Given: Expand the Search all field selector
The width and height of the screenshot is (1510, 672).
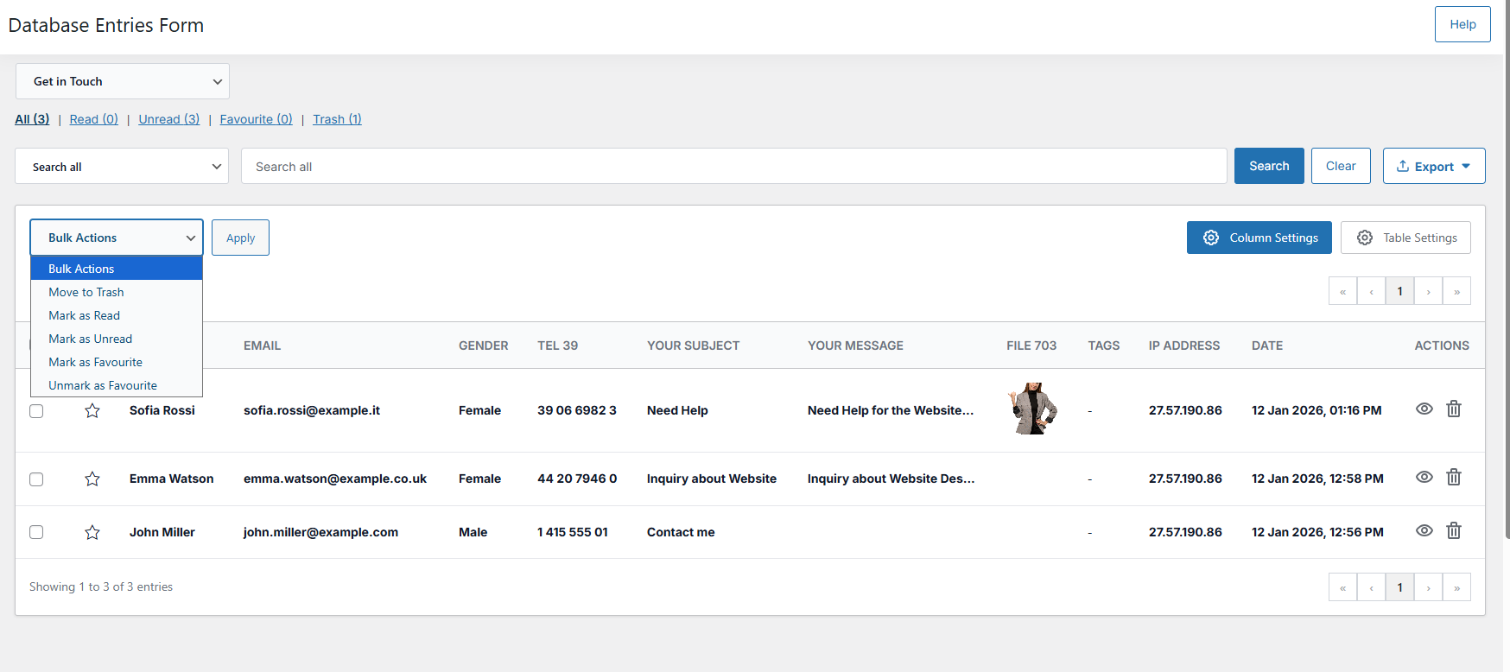Looking at the screenshot, I should (122, 167).
